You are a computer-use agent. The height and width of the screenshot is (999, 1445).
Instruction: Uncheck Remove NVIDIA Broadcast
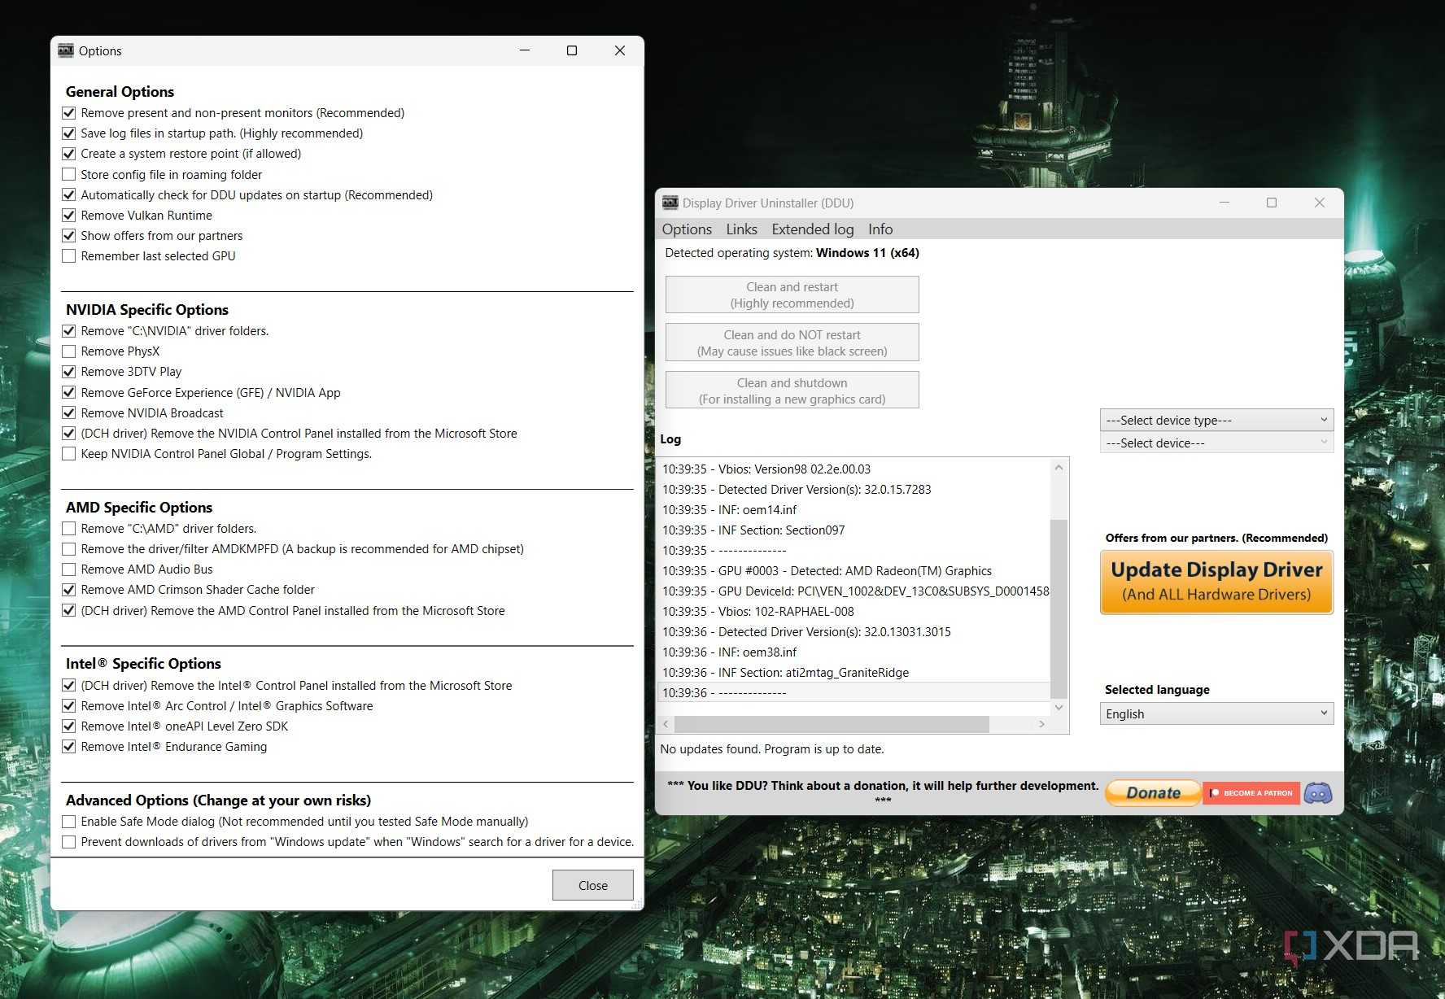pyautogui.click(x=69, y=412)
